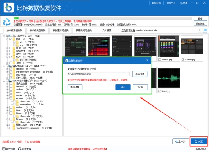The image size is (209, 152).
Task: Toggle checkbox of thumbnail 104d00.jpg
Action: (x=183, y=60)
